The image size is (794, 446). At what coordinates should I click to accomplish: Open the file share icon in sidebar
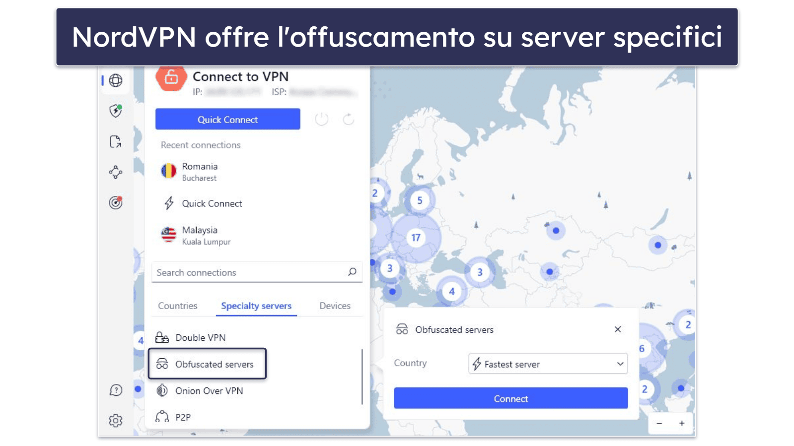click(x=116, y=142)
